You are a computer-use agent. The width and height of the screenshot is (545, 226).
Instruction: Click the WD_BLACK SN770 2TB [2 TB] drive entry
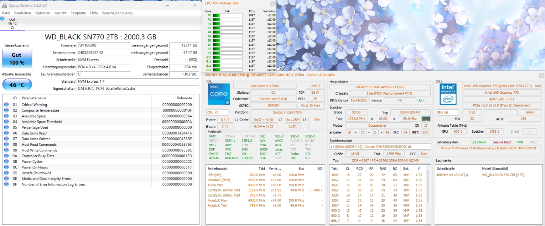tap(503, 175)
